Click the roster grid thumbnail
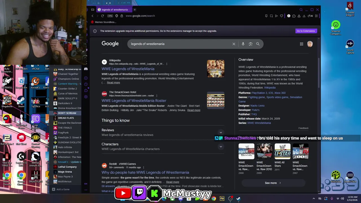This screenshot has height=203, width=361. [x=215, y=100]
